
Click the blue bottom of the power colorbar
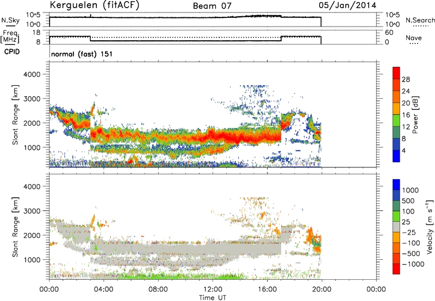pos(396,156)
